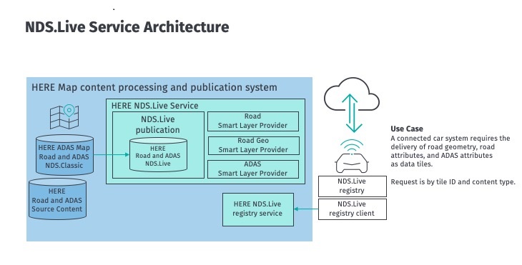This screenshot has width=522, height=265.
Task: Click the Road Geo Smart Layer Provider box
Action: 253,146
